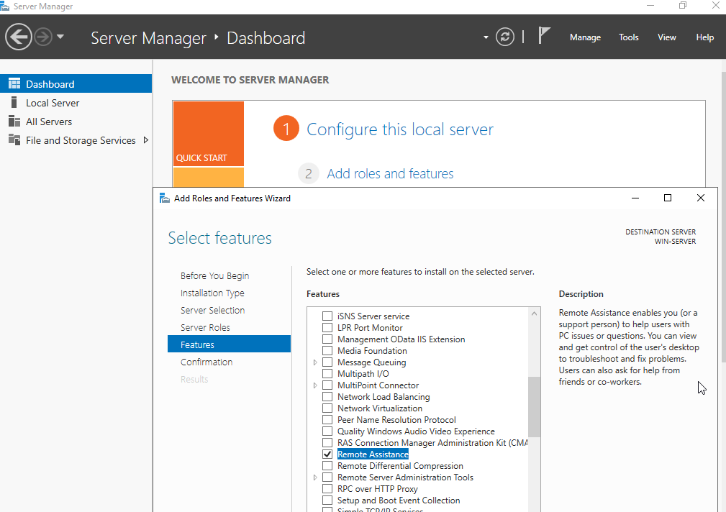Open the Tools menu
The image size is (726, 512).
click(629, 37)
